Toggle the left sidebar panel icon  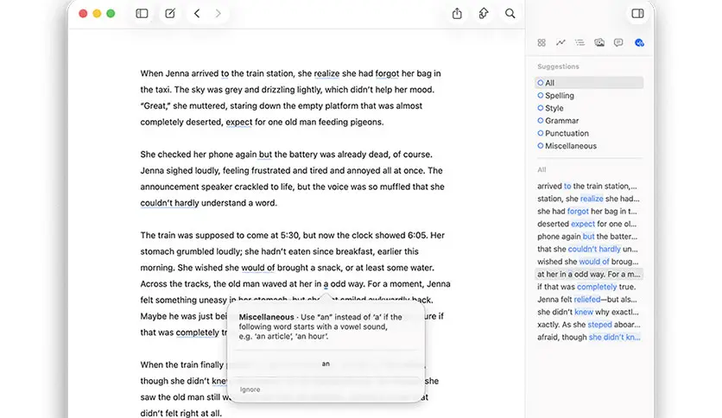point(142,13)
